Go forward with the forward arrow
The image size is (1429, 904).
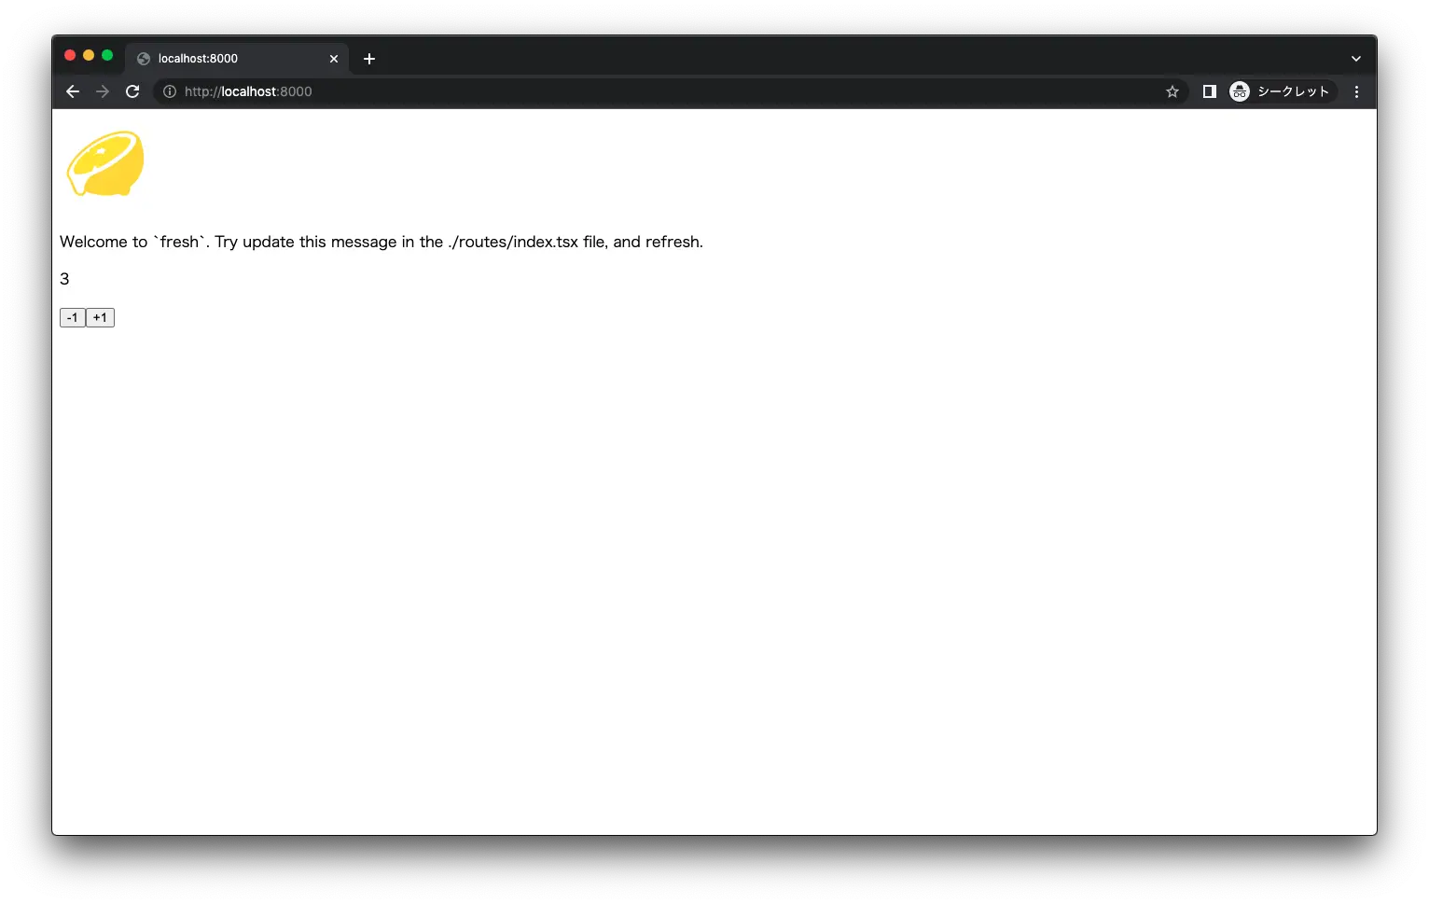(x=103, y=91)
